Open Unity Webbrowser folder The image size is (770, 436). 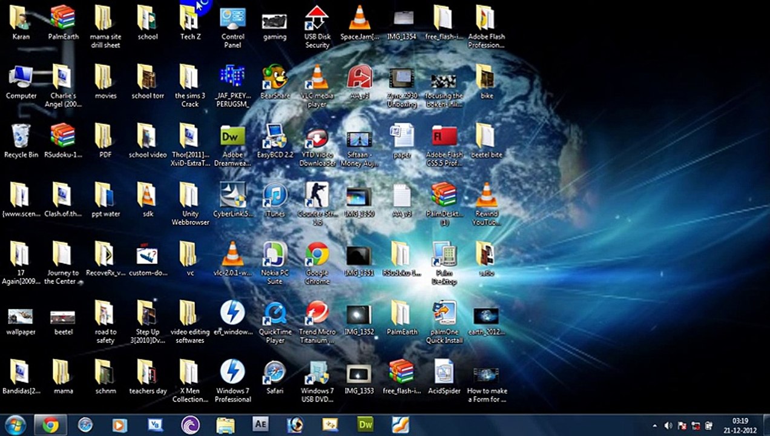click(x=189, y=205)
